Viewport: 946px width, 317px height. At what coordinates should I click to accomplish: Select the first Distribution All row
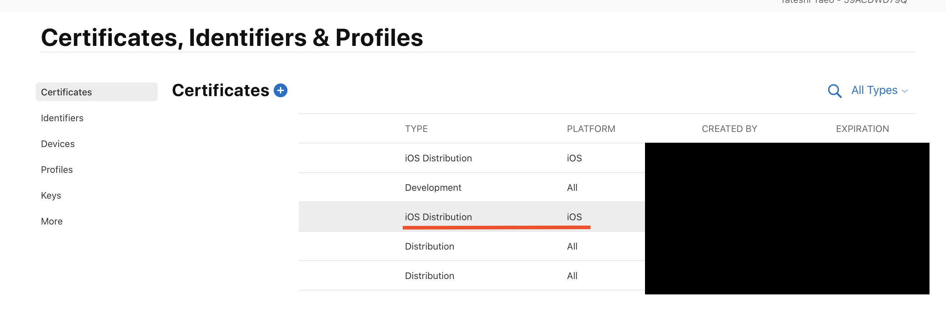(x=429, y=246)
